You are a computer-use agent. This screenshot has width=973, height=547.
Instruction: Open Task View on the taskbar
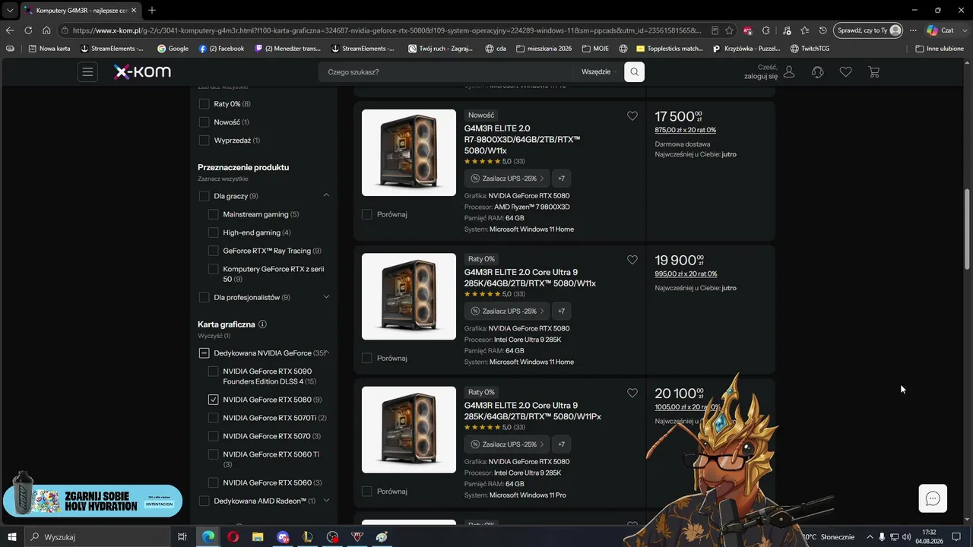pos(182,537)
